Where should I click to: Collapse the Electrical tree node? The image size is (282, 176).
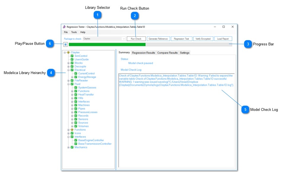(68, 70)
